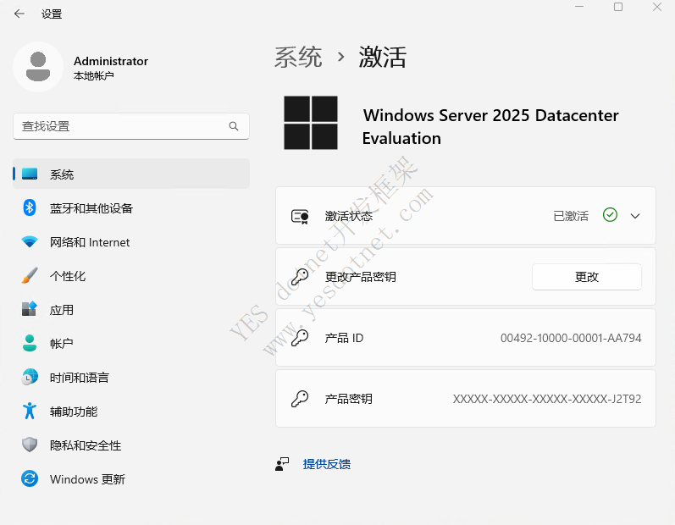Click the key icon beside 产品 ID
This screenshot has height=525, width=675.
click(300, 338)
